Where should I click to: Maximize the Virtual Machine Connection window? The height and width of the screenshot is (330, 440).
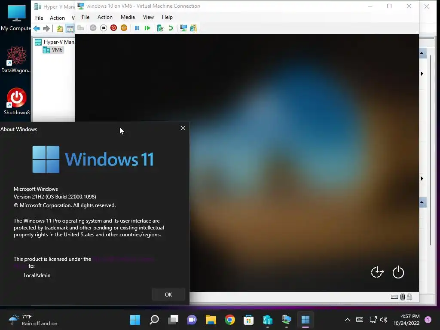(x=389, y=6)
